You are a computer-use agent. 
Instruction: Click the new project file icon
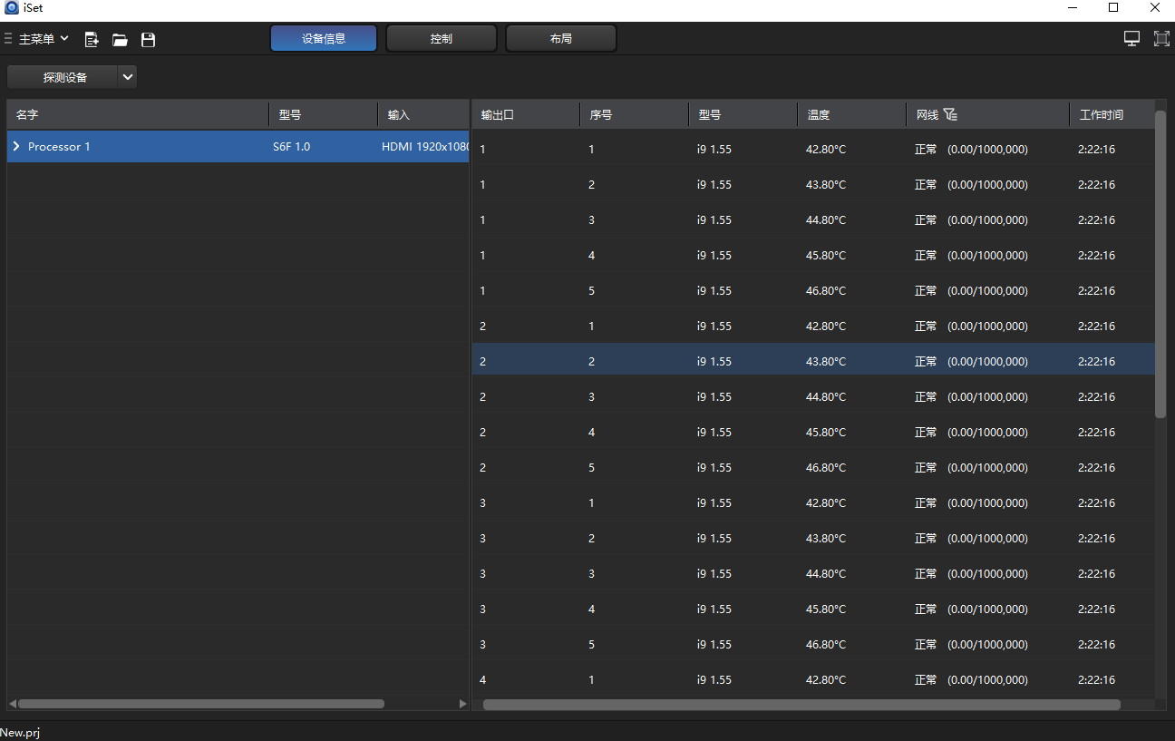click(x=91, y=39)
